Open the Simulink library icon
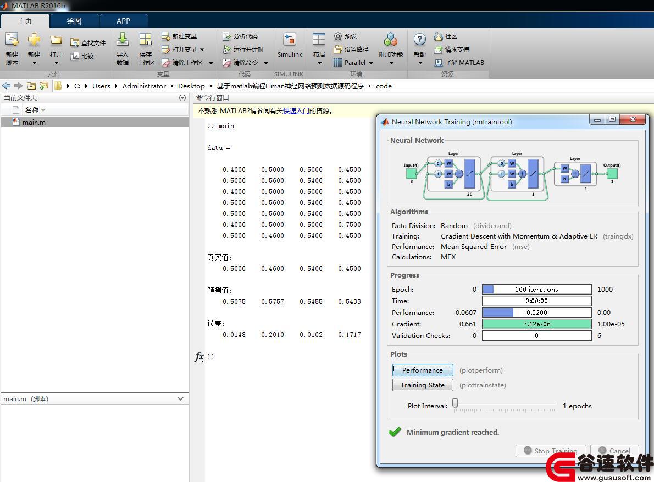This screenshot has height=482, width=654. tap(290, 40)
